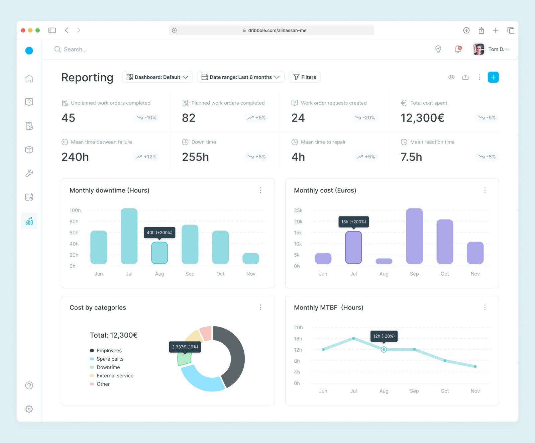
Task: Open Monthly downtime chart options menu
Action: [260, 190]
